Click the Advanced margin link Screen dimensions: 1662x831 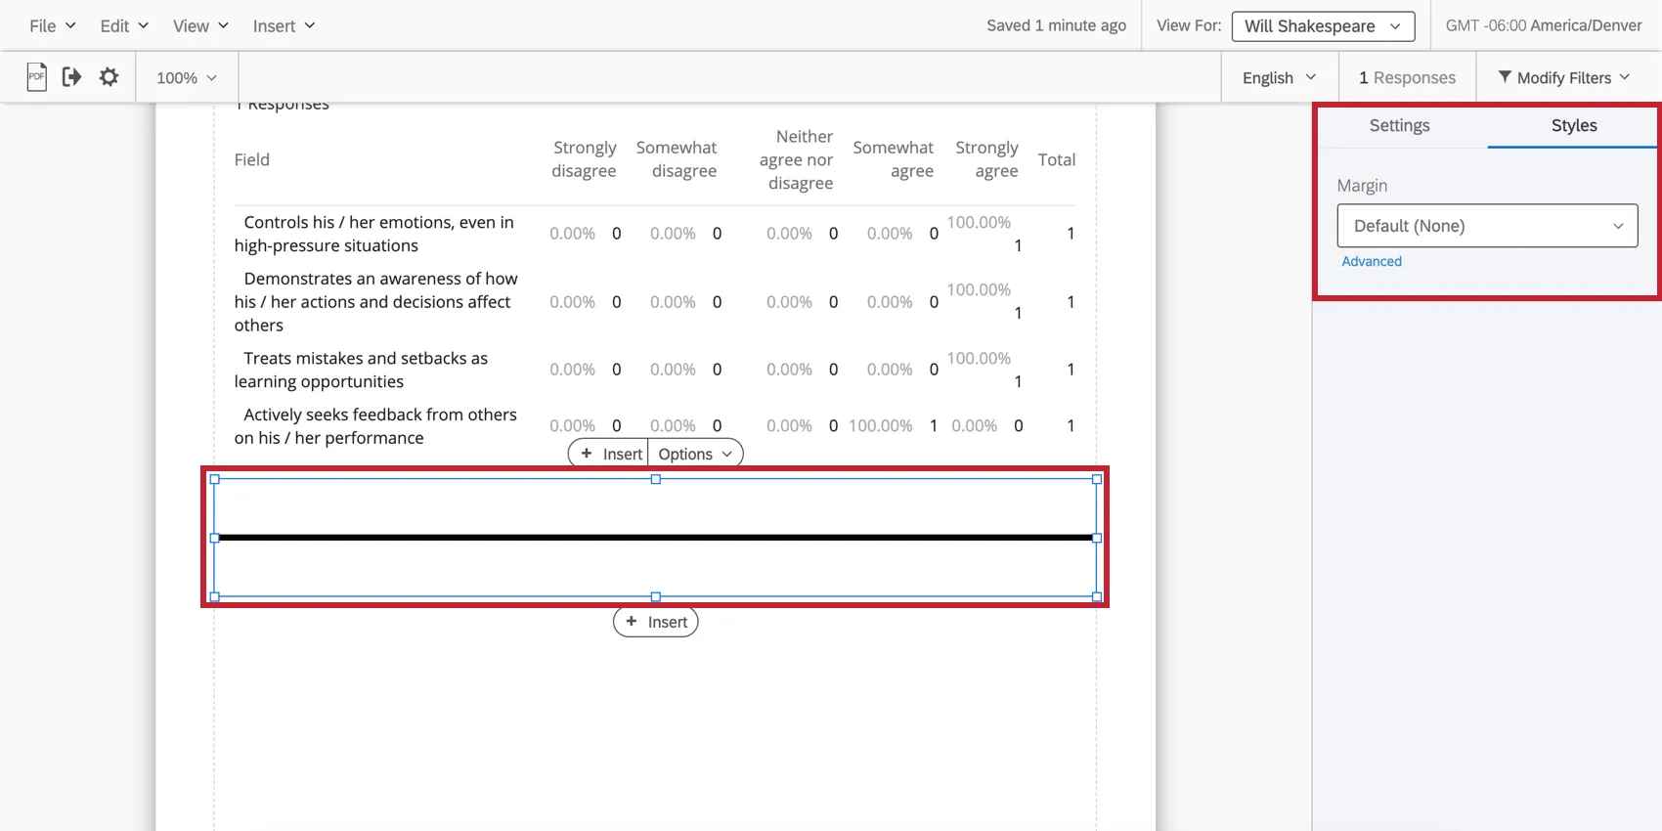pyautogui.click(x=1371, y=261)
